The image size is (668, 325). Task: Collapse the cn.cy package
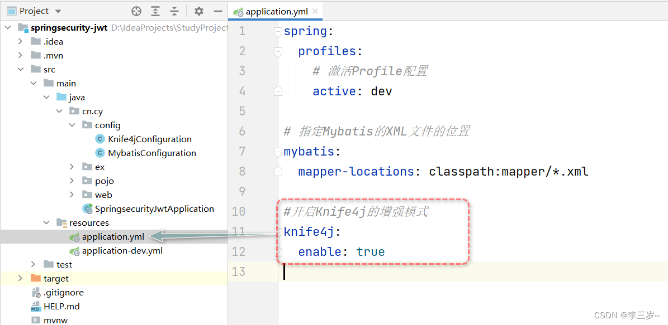tap(58, 111)
